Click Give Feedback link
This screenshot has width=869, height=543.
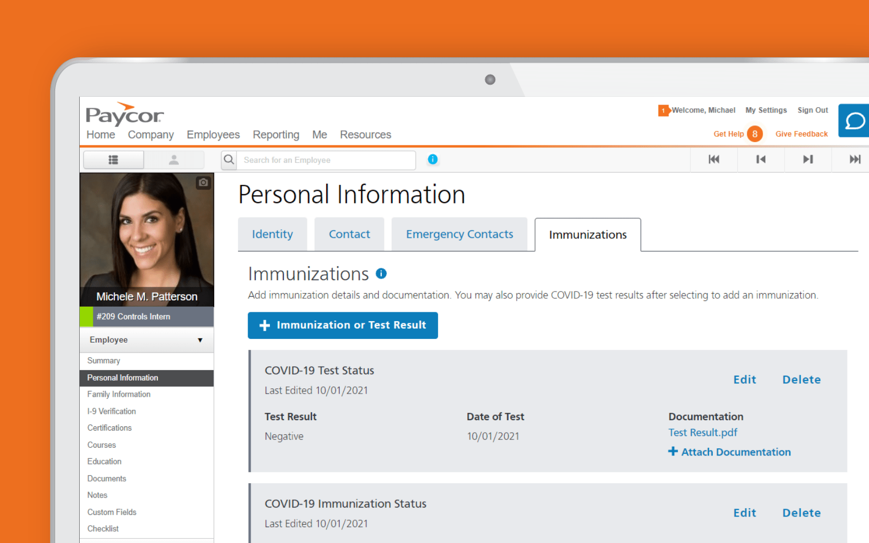(x=801, y=134)
